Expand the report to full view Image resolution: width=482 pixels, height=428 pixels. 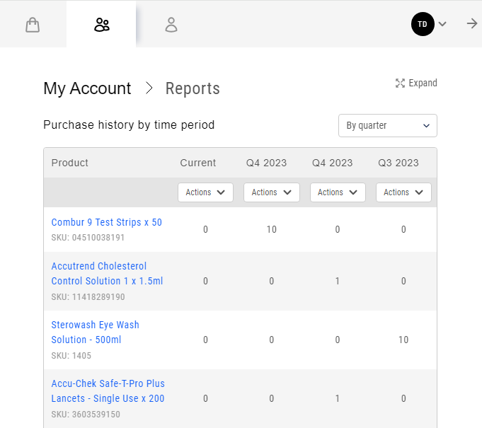416,83
